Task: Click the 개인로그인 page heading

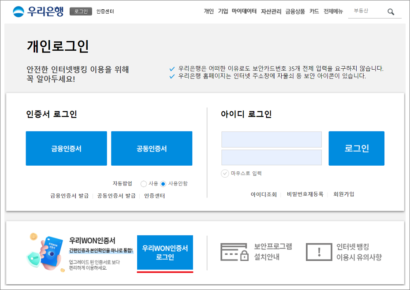Action: 58,46
